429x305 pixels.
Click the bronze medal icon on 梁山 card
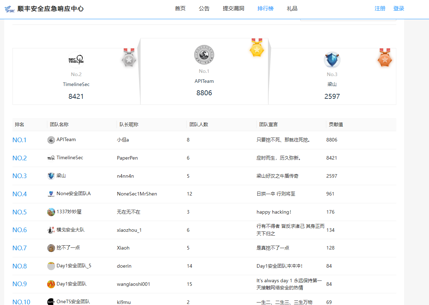(x=385, y=58)
